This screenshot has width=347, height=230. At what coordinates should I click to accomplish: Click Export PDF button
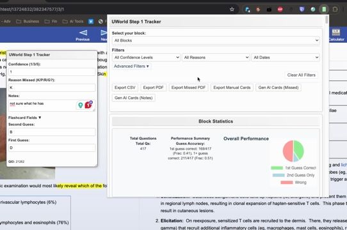click(153, 88)
